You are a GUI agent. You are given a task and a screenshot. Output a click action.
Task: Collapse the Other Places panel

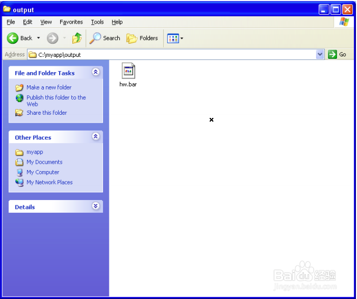coord(96,136)
